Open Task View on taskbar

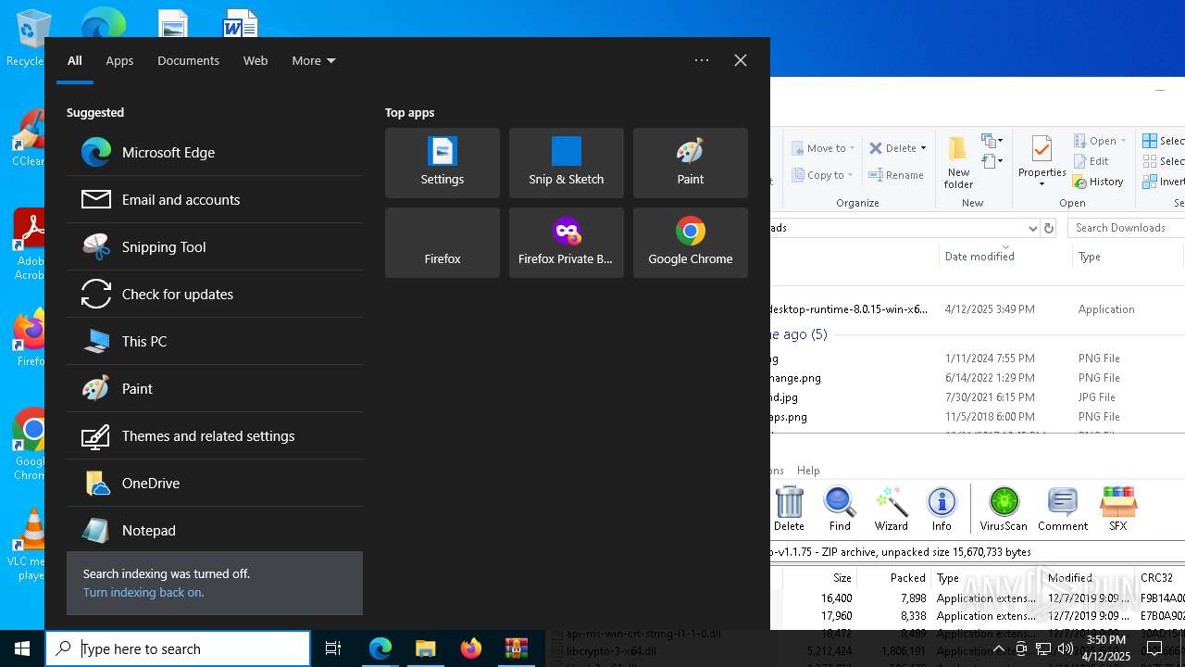click(x=333, y=648)
